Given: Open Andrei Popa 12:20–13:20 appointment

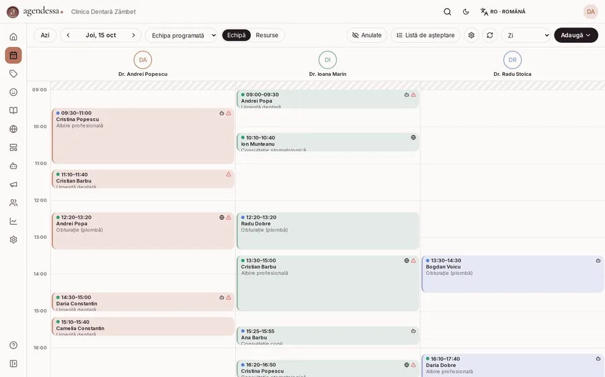Looking at the screenshot, I should pos(143,231).
